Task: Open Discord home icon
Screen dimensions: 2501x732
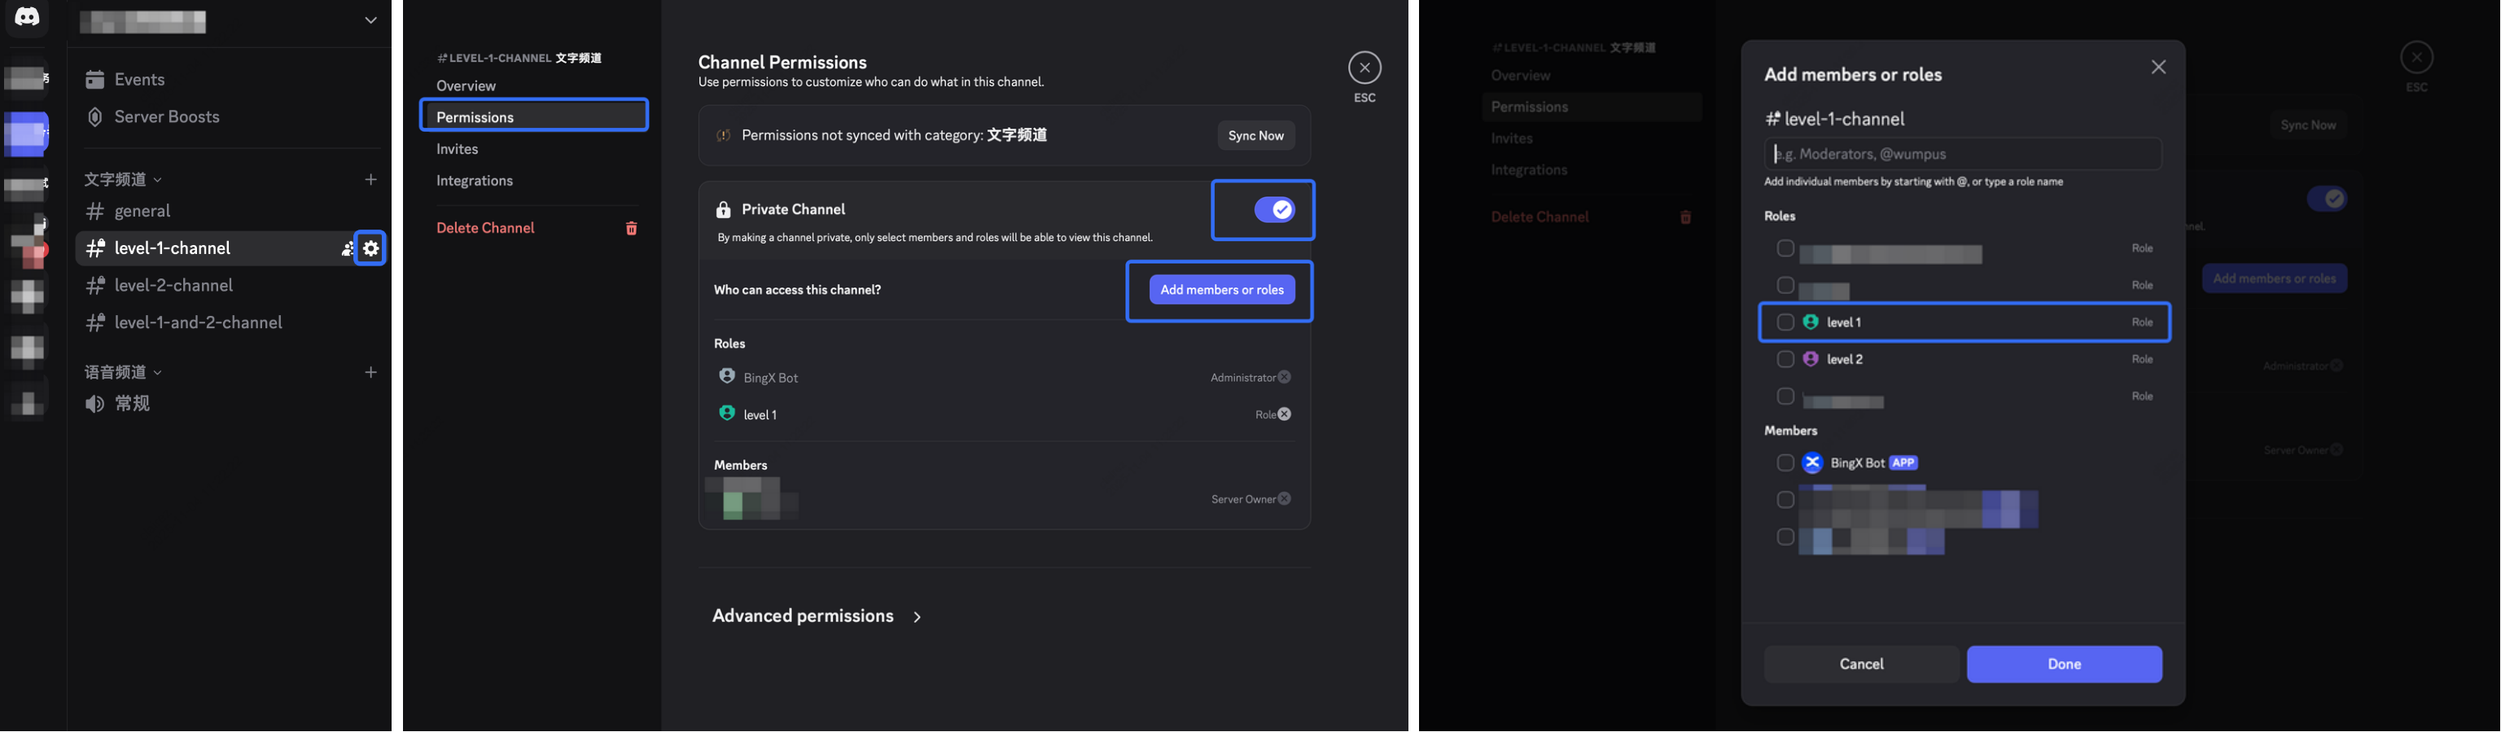Action: [27, 17]
